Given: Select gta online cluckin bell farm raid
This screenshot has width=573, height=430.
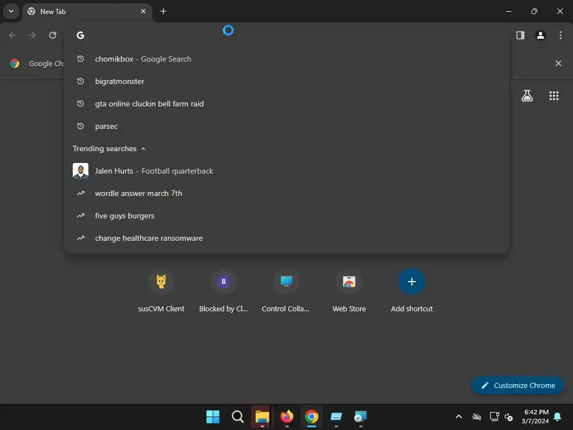Looking at the screenshot, I should click(286, 104).
